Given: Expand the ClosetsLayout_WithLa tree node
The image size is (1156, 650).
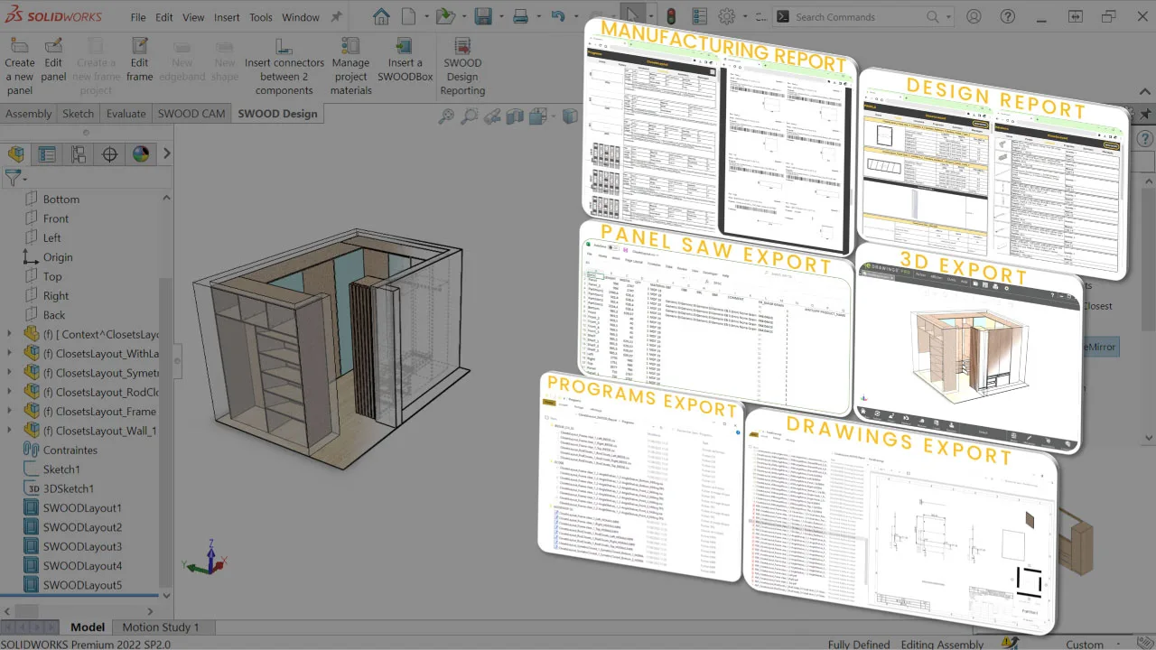Looking at the screenshot, I should click(x=9, y=354).
